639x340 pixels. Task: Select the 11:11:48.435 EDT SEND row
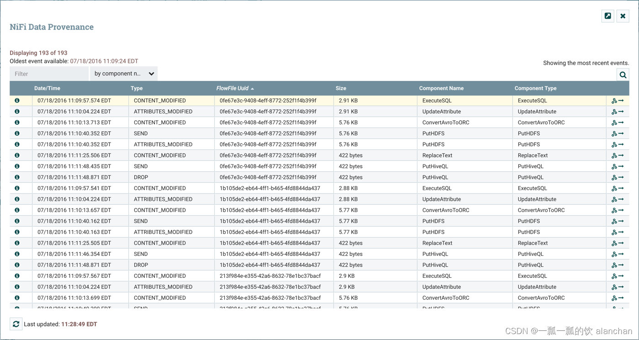319,166
